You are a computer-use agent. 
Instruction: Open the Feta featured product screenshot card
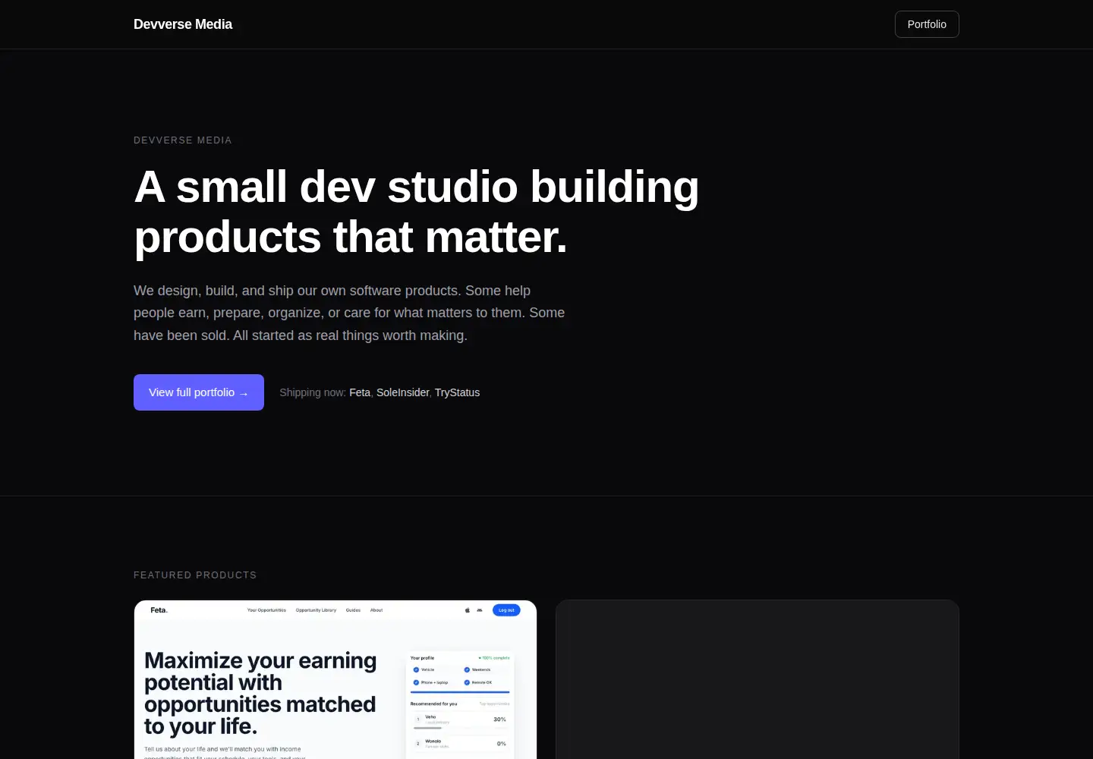point(335,680)
